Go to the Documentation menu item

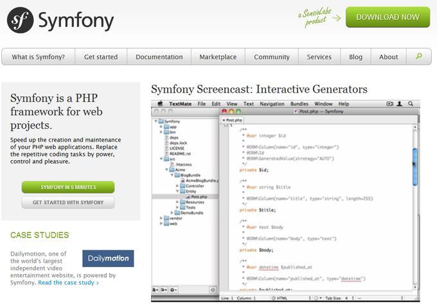point(159,57)
